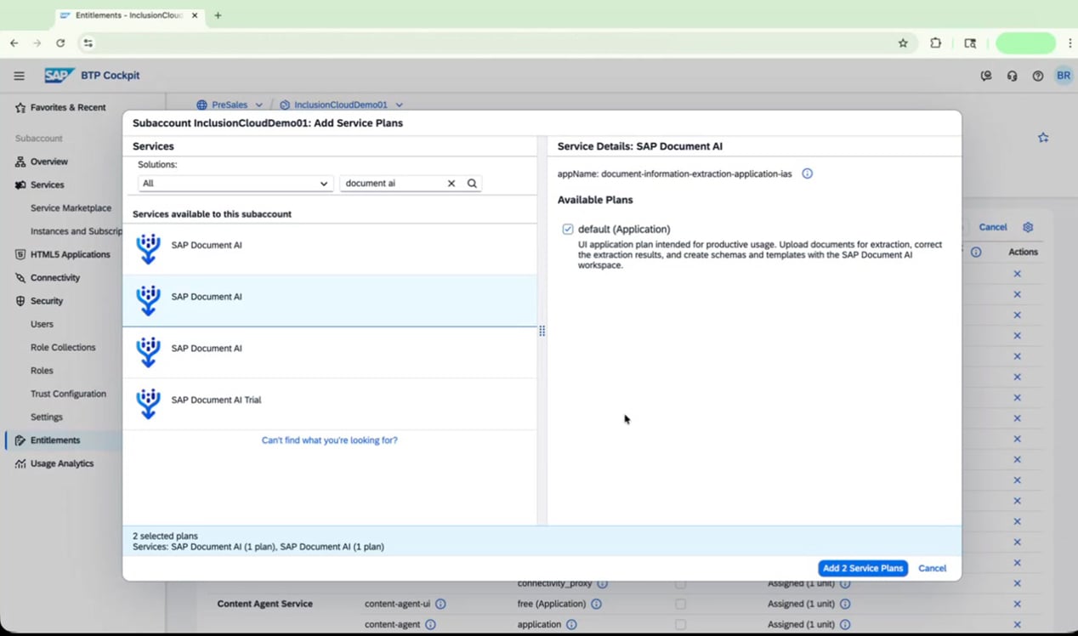Toggle the checkbox in the content-agent application row
1078x636 pixels.
coord(680,624)
